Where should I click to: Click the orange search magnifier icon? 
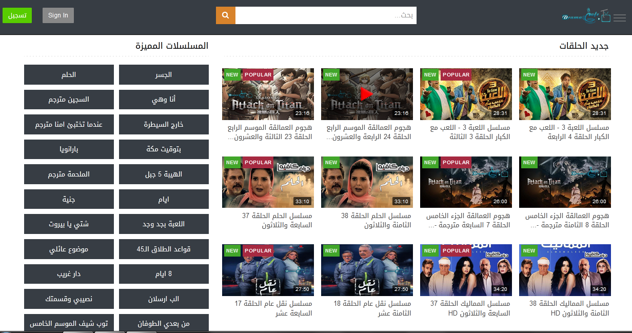pyautogui.click(x=225, y=15)
